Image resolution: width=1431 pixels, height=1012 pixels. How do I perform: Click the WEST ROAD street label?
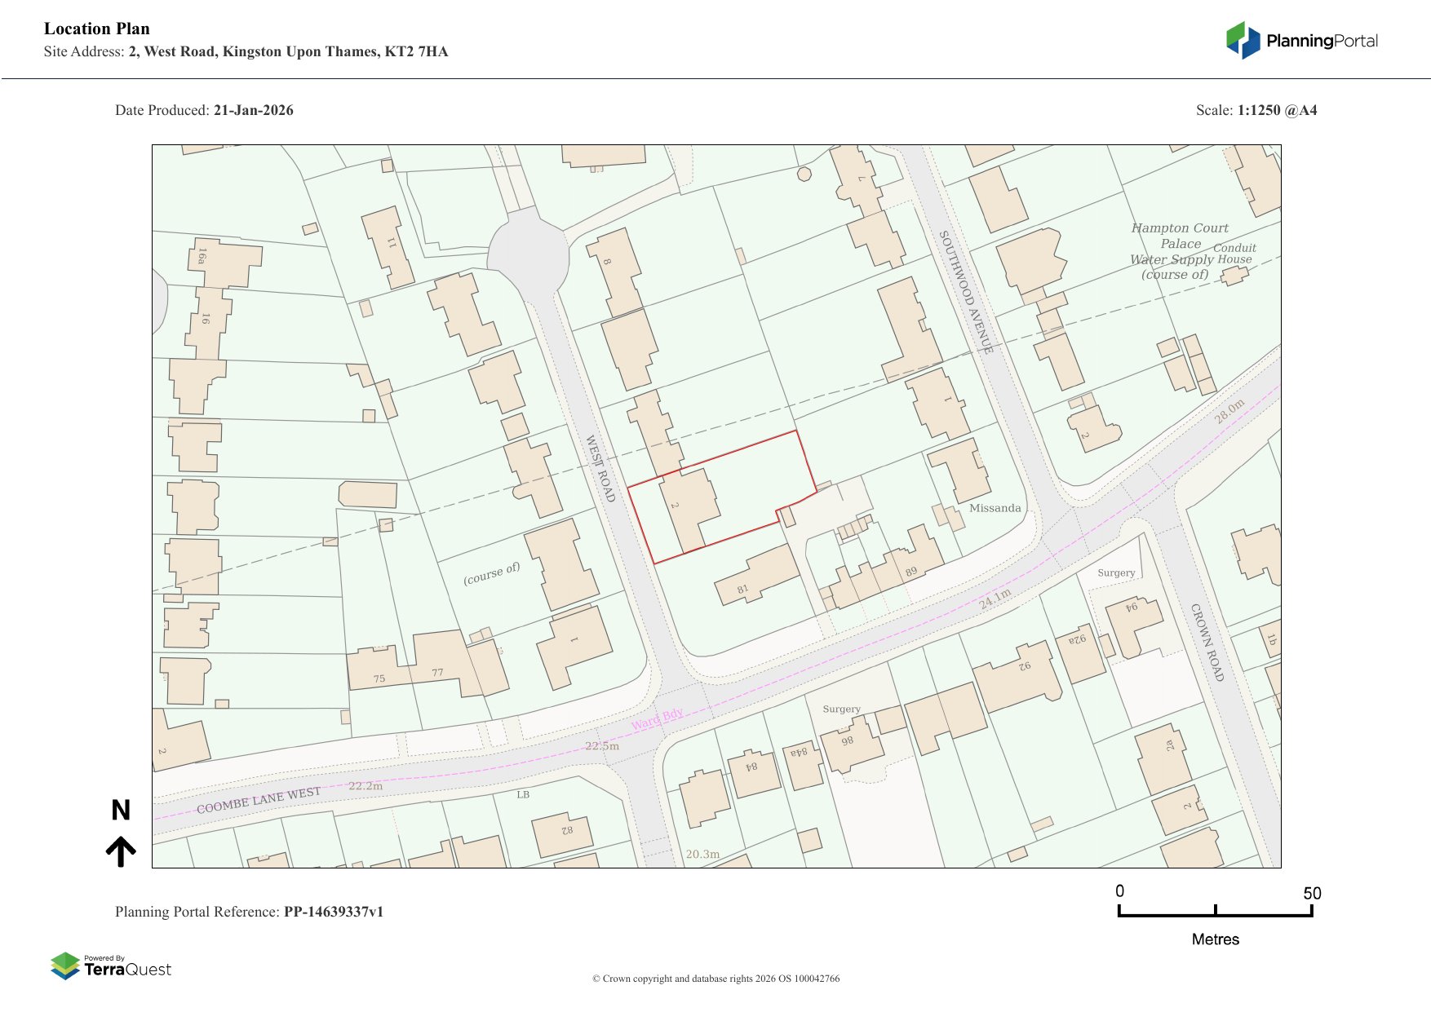coord(600,468)
